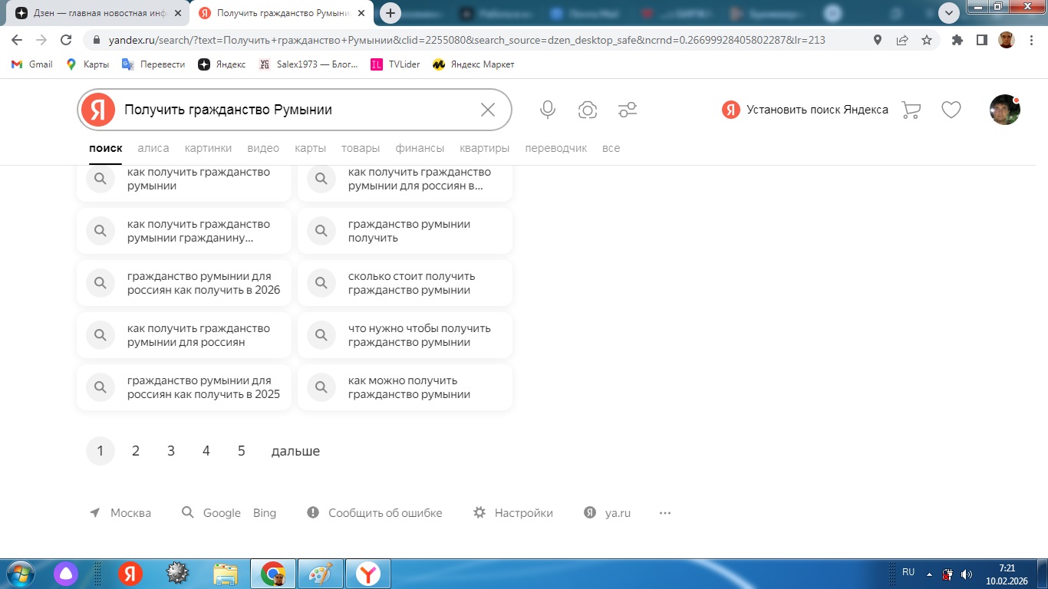Open the квартиры search tab
Image resolution: width=1048 pixels, height=589 pixels.
(x=485, y=148)
